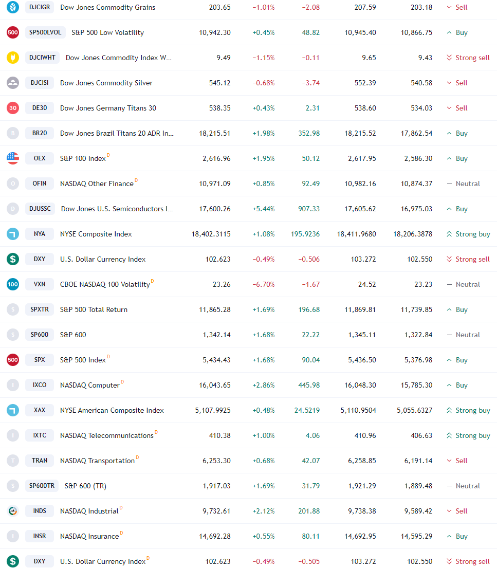
Task: Click the TRAN gray letter icon
Action: tap(13, 461)
